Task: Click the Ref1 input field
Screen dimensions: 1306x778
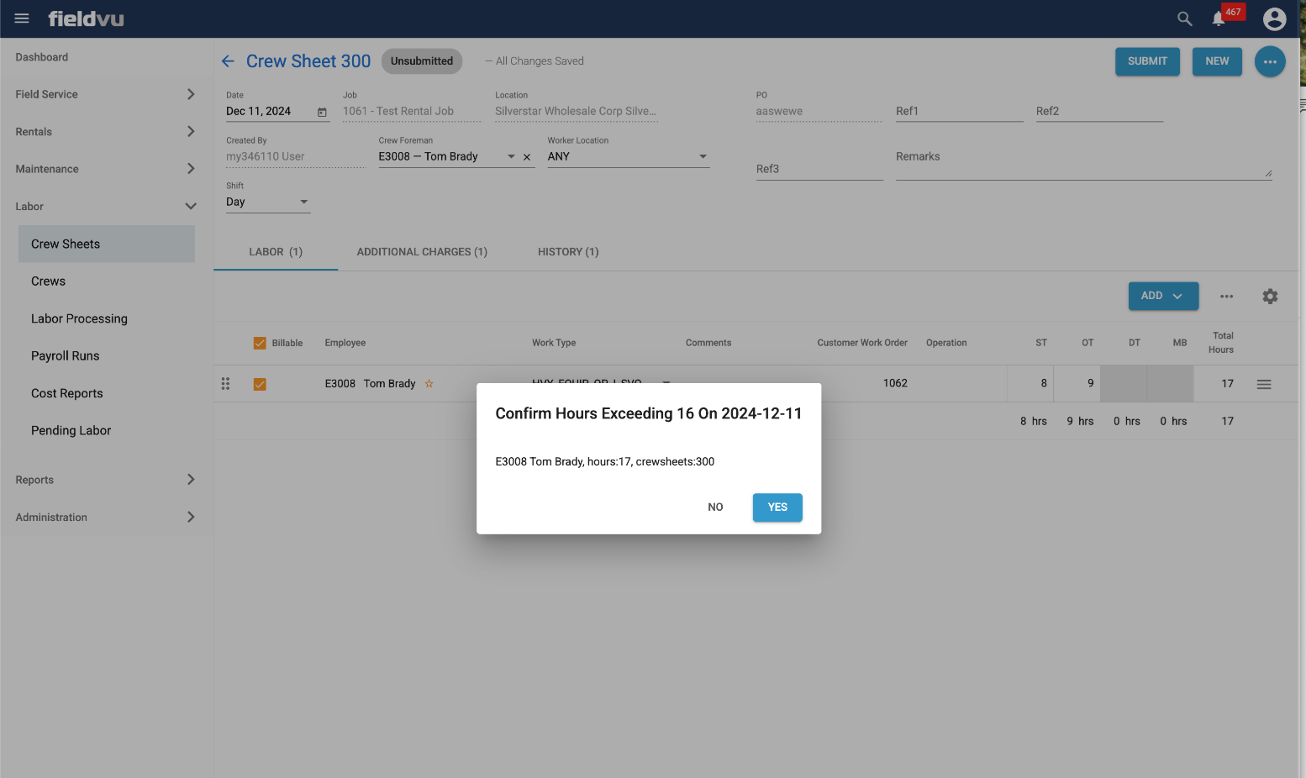Action: [x=959, y=112]
